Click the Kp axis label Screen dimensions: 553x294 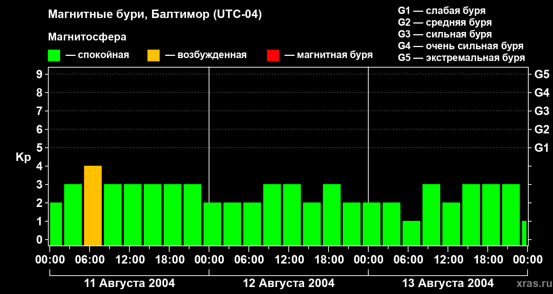[x=23, y=158]
